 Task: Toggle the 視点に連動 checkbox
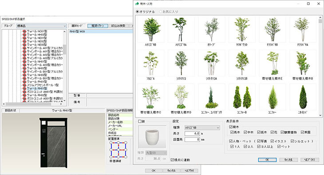pyautogui.click(x=172, y=160)
